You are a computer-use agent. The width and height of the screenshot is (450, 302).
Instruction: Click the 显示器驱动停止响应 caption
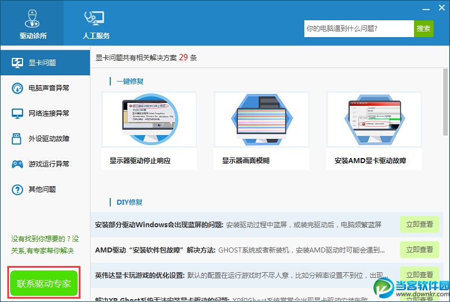pos(140,161)
